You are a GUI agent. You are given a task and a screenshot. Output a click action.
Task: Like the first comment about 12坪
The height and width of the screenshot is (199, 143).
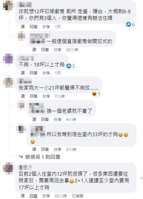[x=23, y=27]
